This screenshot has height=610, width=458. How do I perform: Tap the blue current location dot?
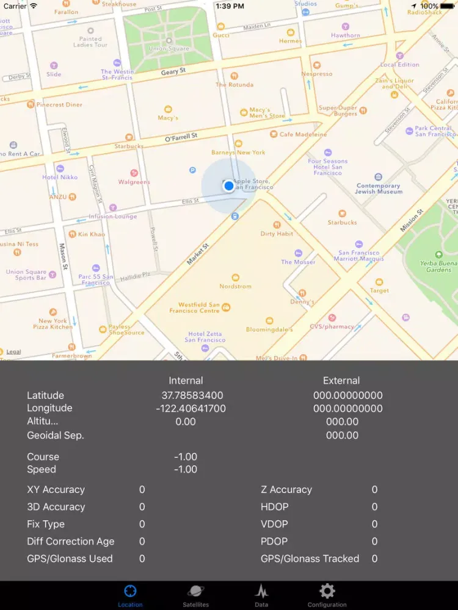coord(229,186)
